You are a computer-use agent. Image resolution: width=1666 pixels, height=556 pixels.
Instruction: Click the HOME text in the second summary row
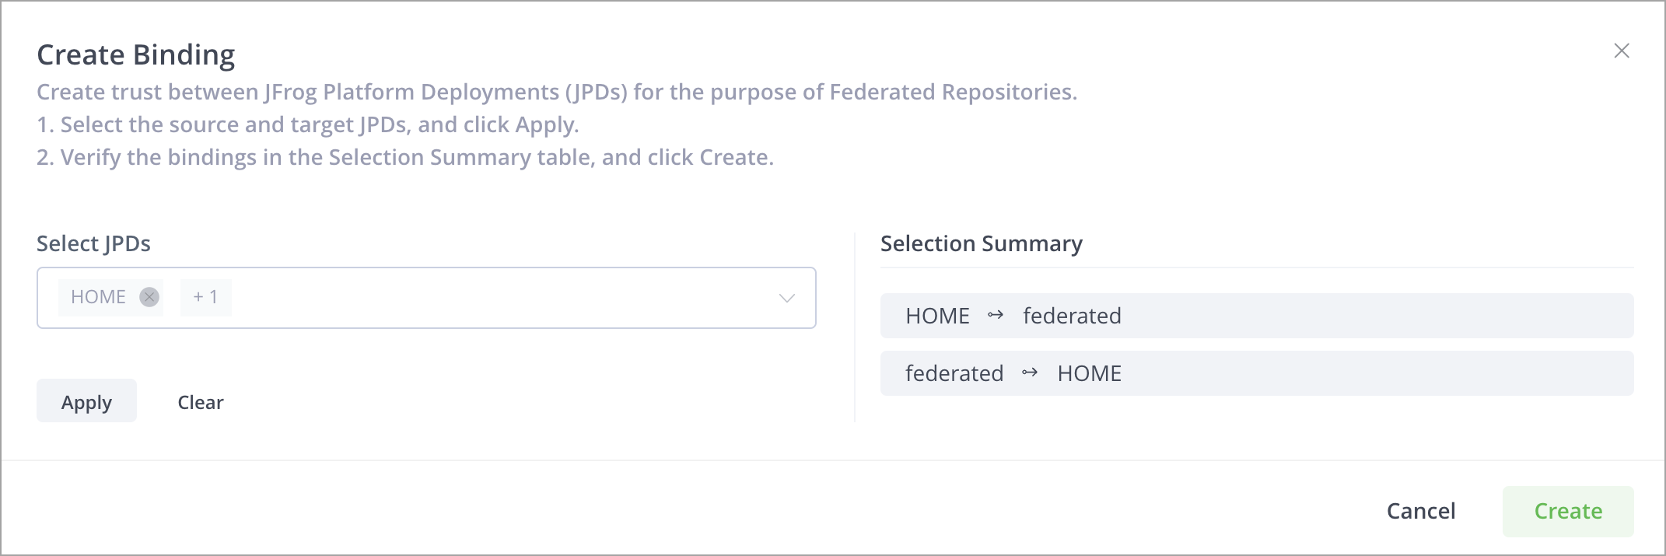click(1089, 373)
